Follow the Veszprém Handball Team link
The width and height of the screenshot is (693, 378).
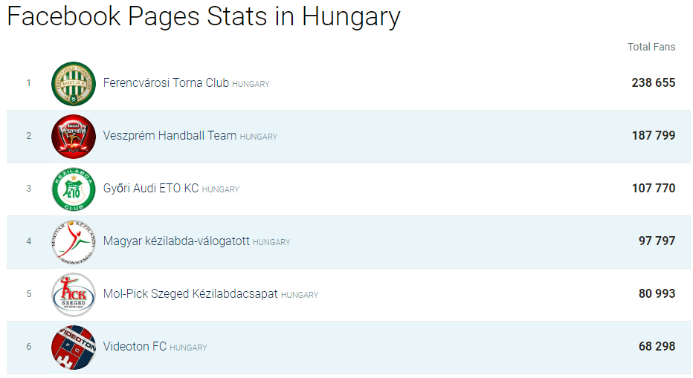point(170,136)
